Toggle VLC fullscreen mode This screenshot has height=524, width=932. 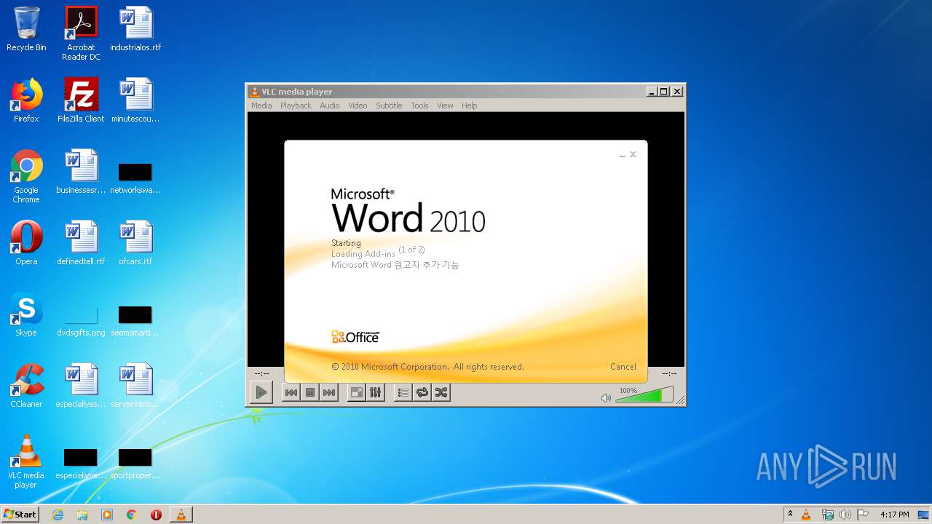[x=357, y=393]
